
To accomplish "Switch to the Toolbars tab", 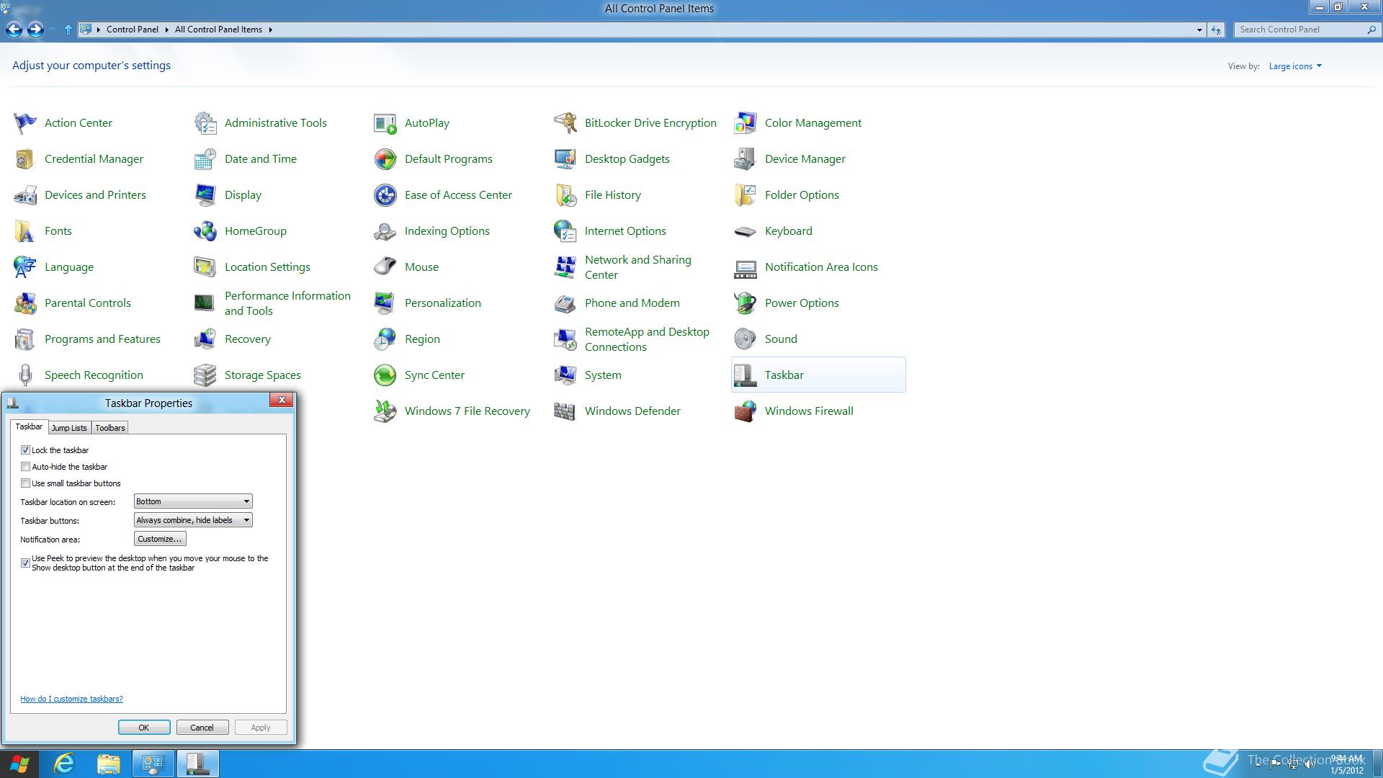I will [110, 428].
